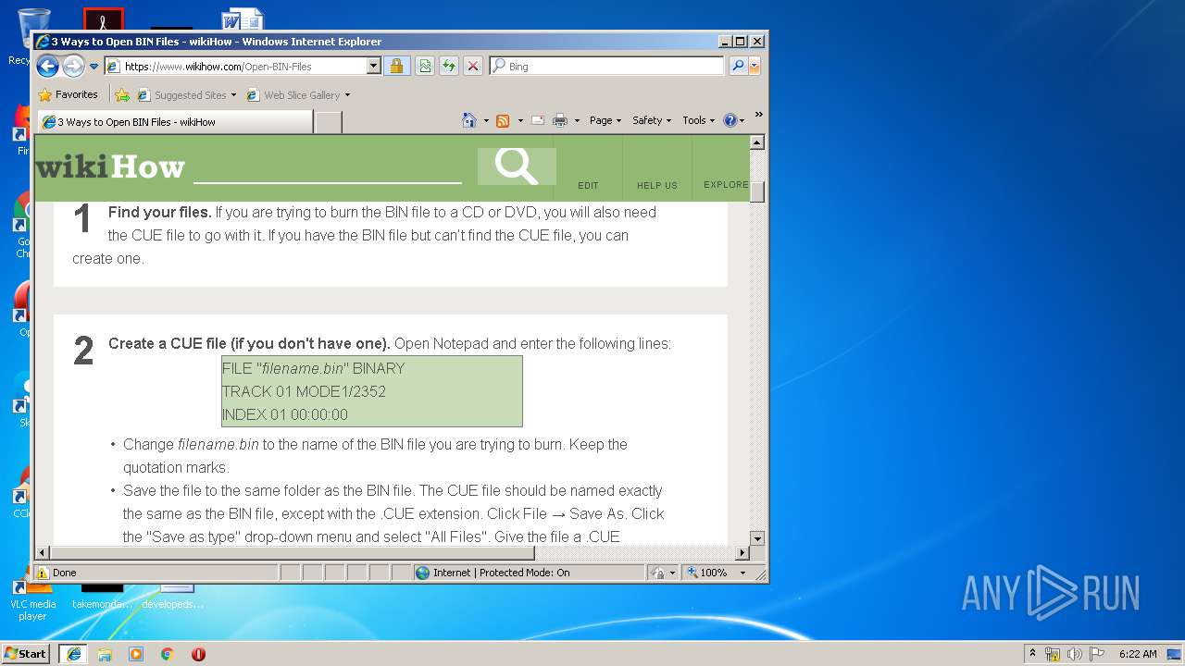
Task: Click the magnifier Search button
Action: [x=738, y=66]
